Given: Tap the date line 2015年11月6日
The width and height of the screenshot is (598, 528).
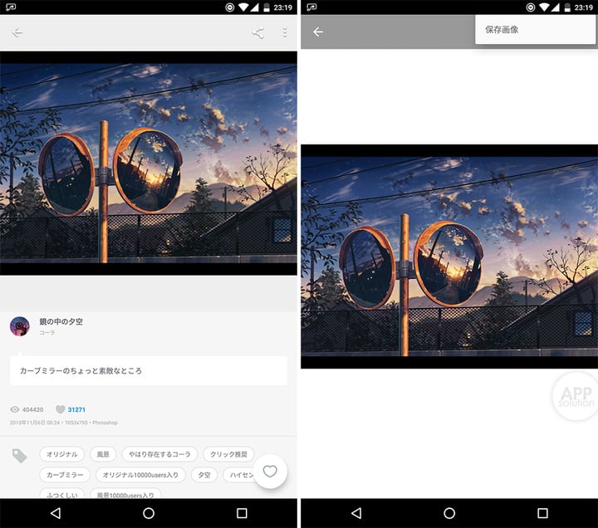Looking at the screenshot, I should tap(64, 423).
